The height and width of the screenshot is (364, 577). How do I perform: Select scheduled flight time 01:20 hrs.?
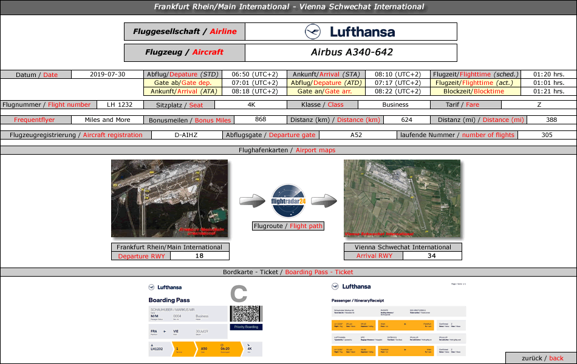tap(548, 74)
